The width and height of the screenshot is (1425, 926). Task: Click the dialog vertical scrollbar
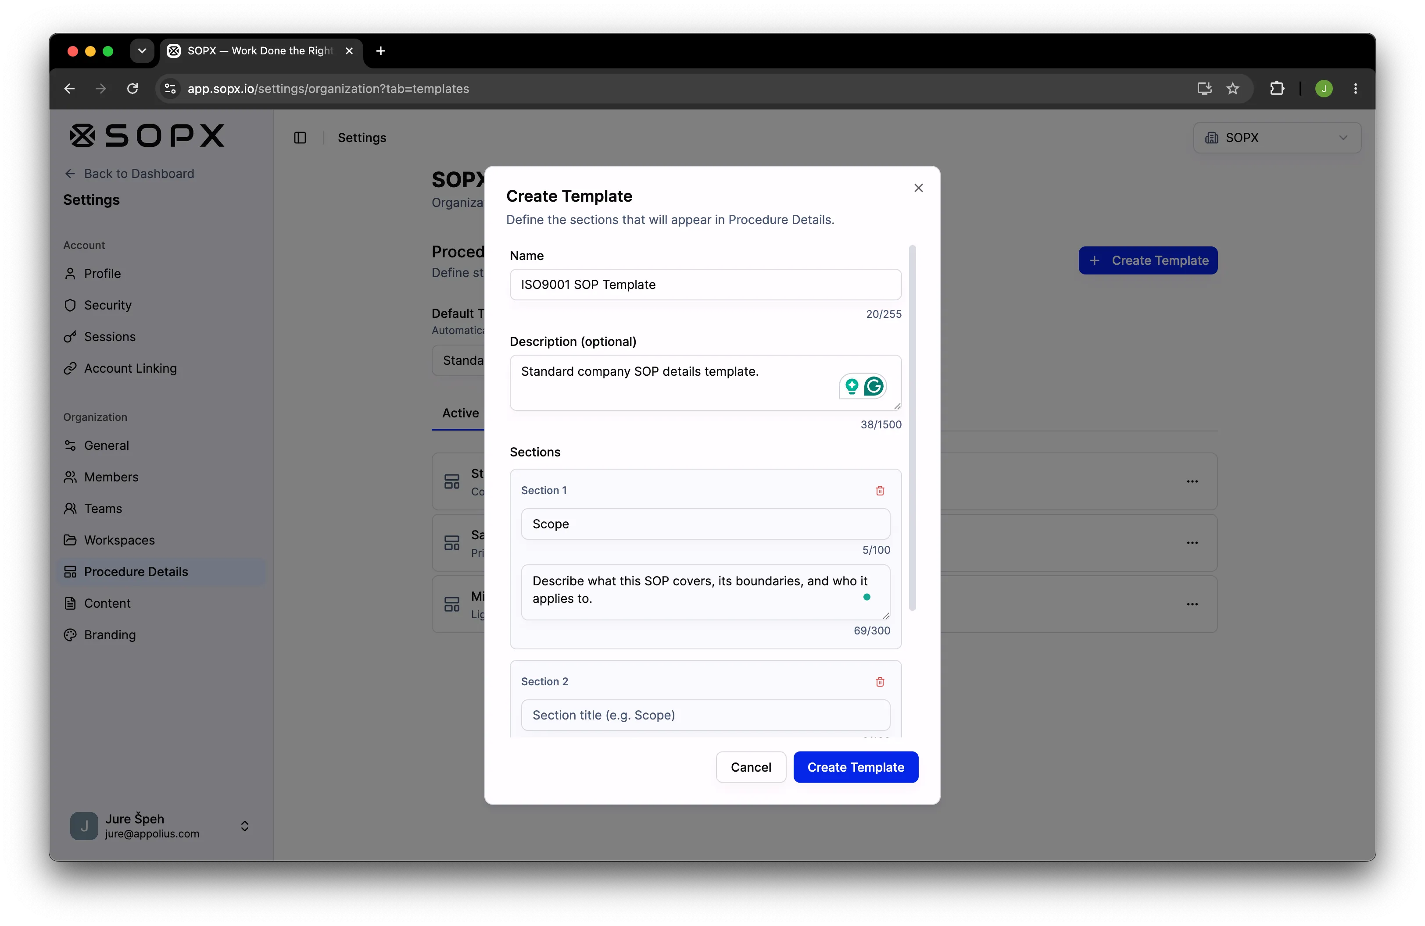tap(912, 428)
